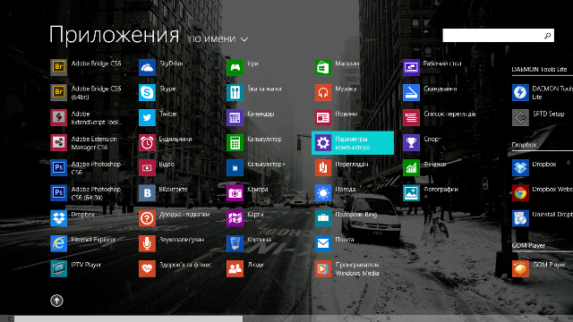Launch Skype app icon

pyautogui.click(x=147, y=92)
